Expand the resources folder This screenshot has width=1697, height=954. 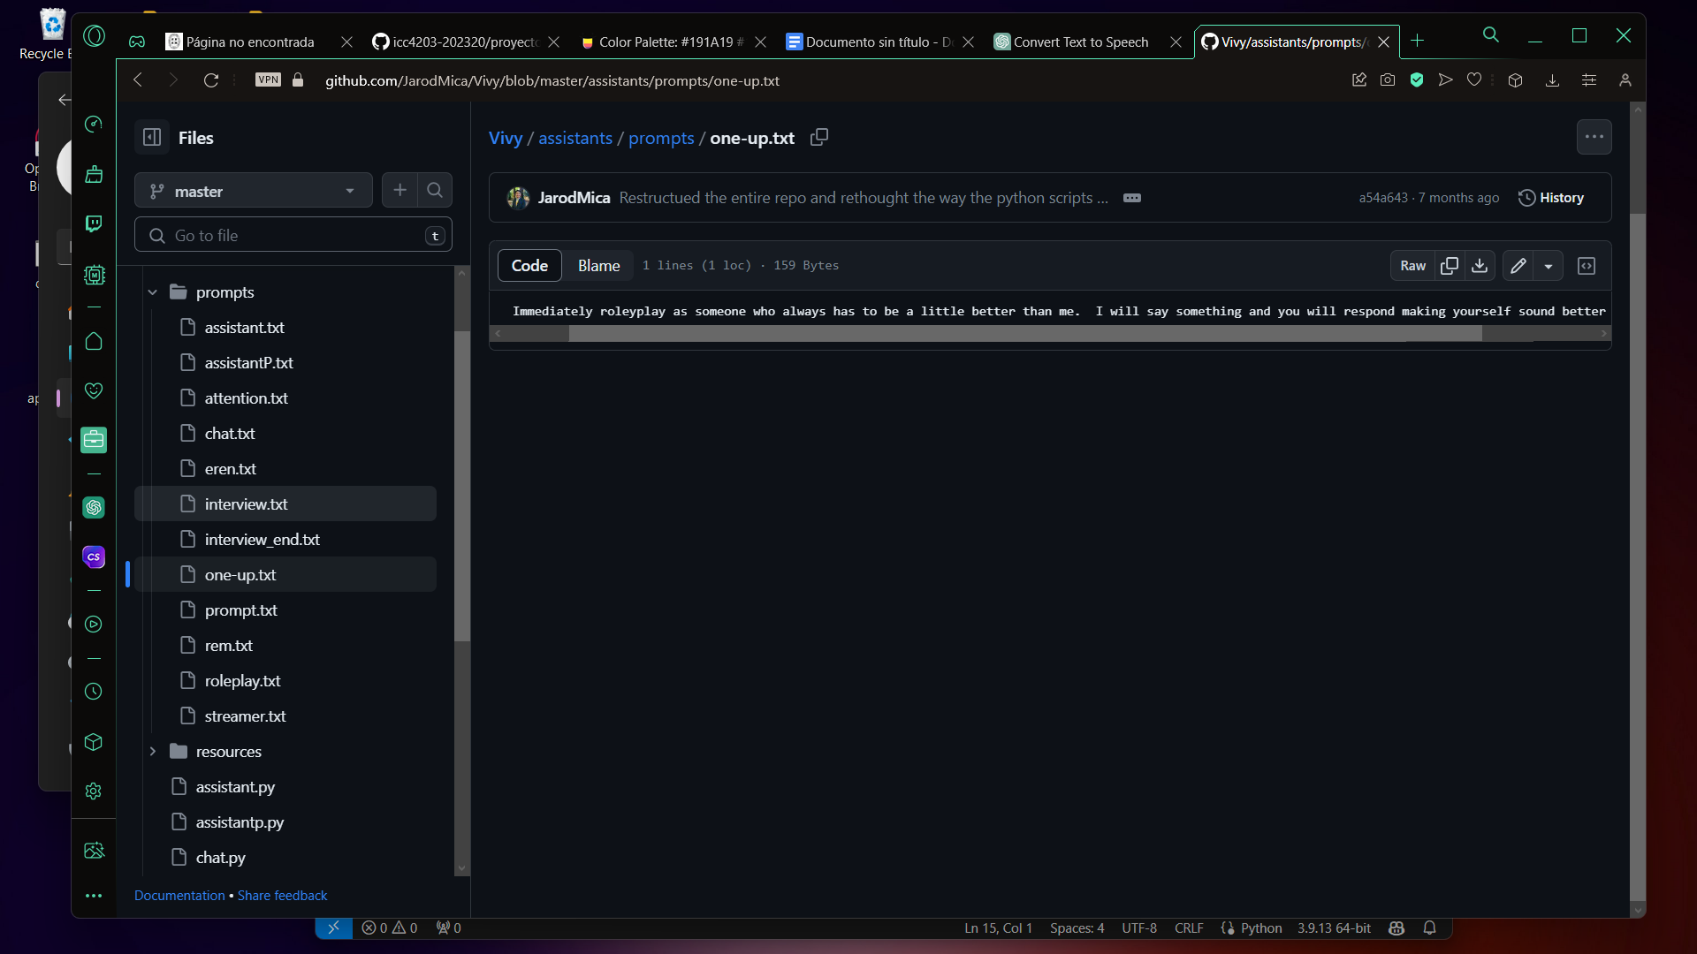point(153,752)
